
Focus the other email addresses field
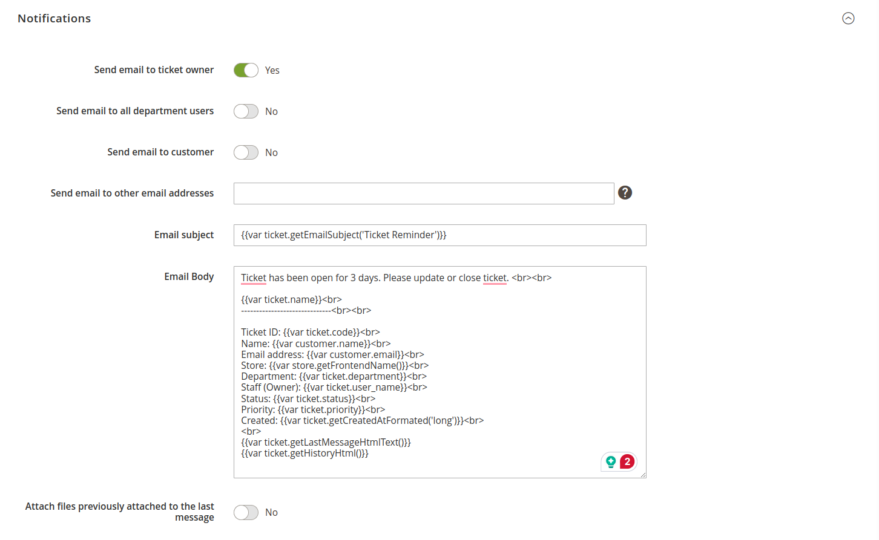point(424,194)
